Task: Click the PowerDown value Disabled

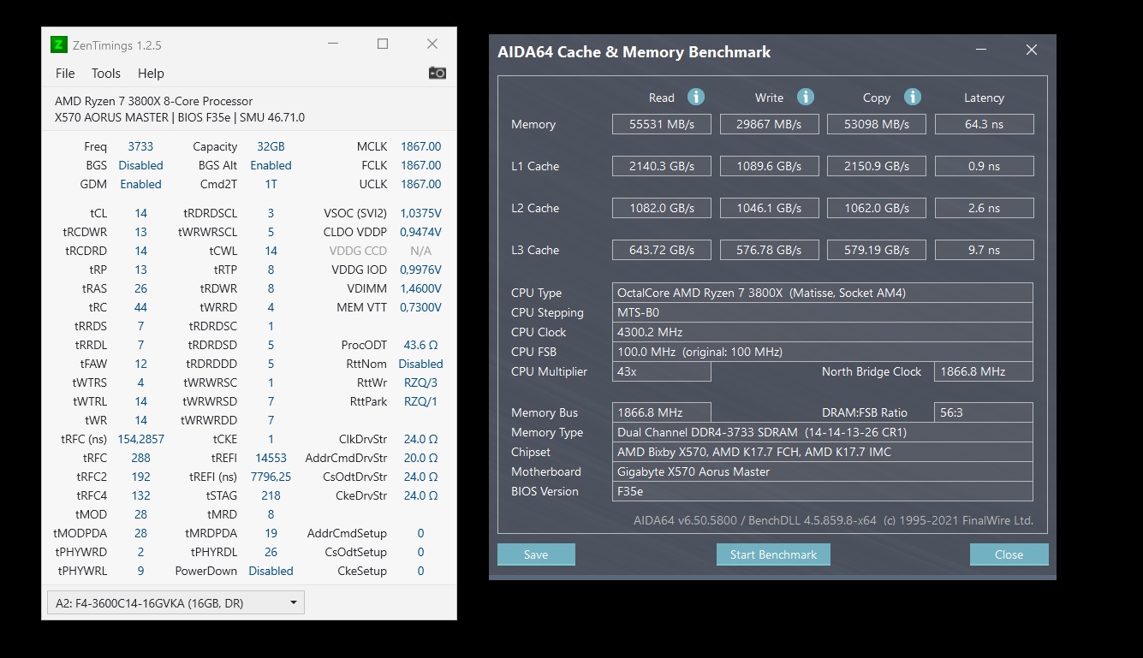Action: [271, 571]
